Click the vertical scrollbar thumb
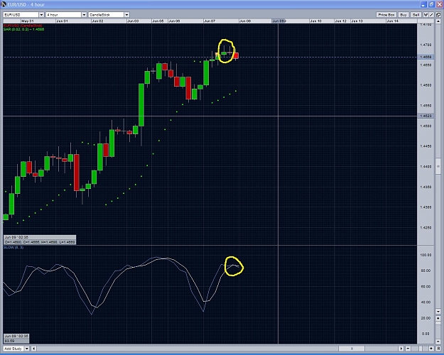The image size is (444, 355). pos(438,166)
